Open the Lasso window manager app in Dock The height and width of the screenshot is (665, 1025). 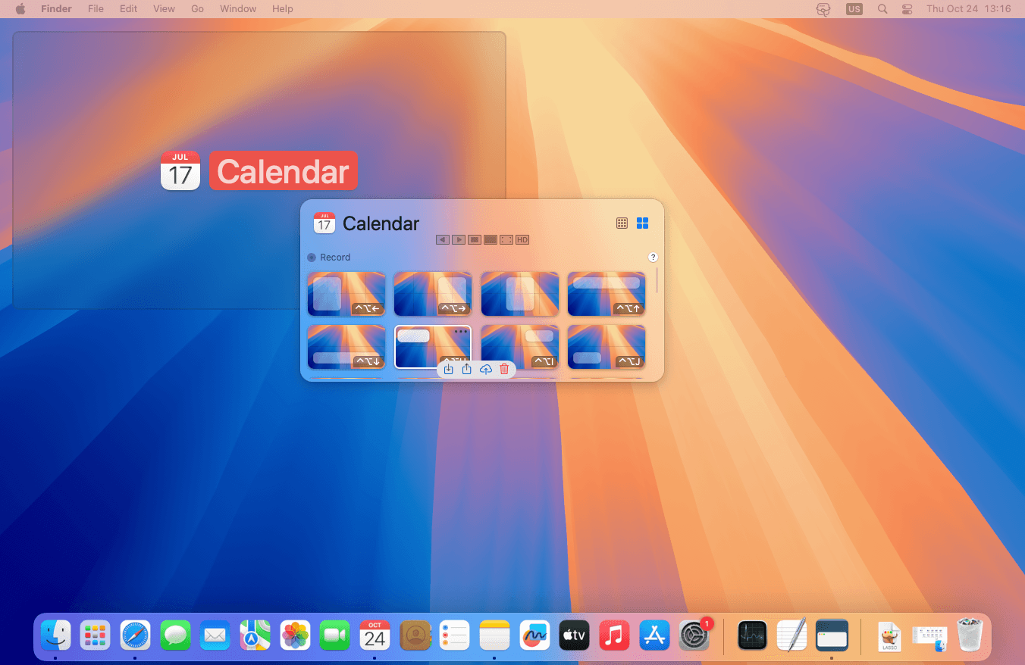(x=832, y=635)
